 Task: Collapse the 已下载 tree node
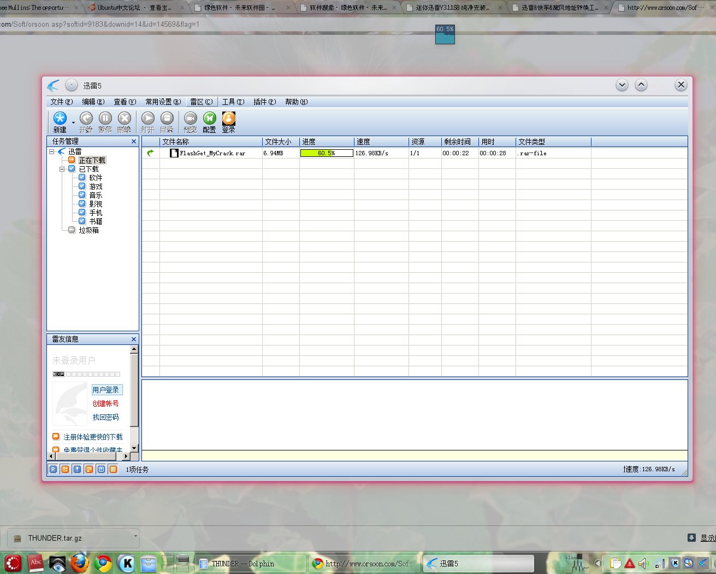(x=62, y=169)
